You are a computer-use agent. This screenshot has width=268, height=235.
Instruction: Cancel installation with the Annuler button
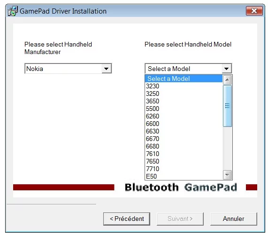(x=234, y=219)
